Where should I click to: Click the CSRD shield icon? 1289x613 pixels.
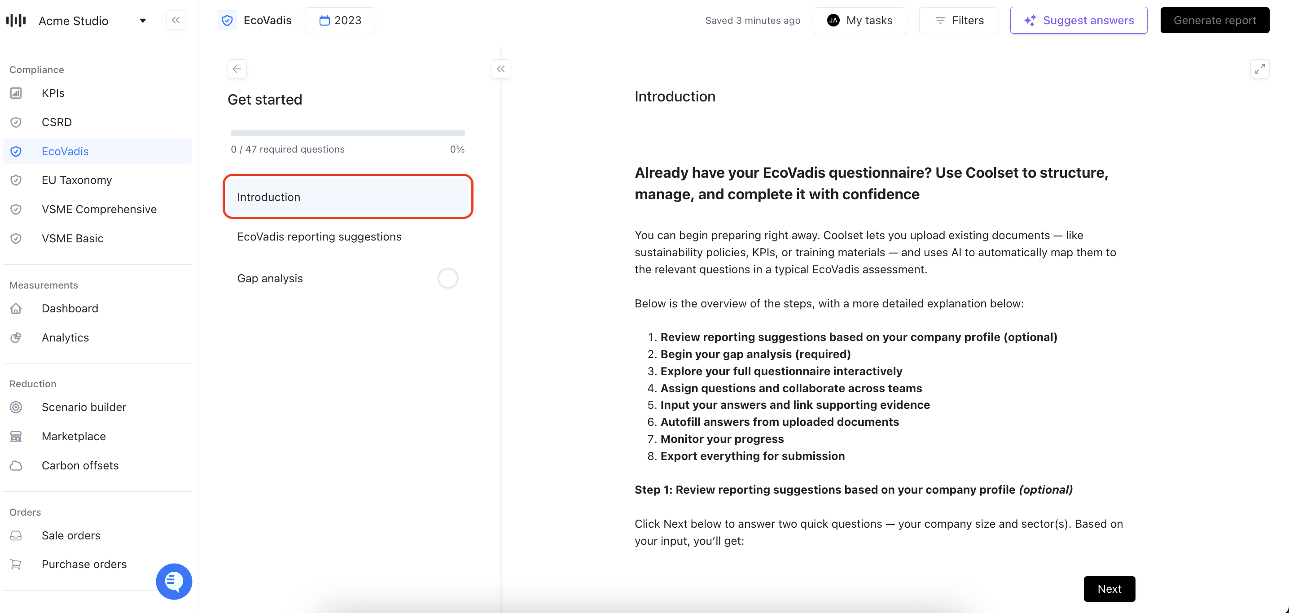coord(16,122)
